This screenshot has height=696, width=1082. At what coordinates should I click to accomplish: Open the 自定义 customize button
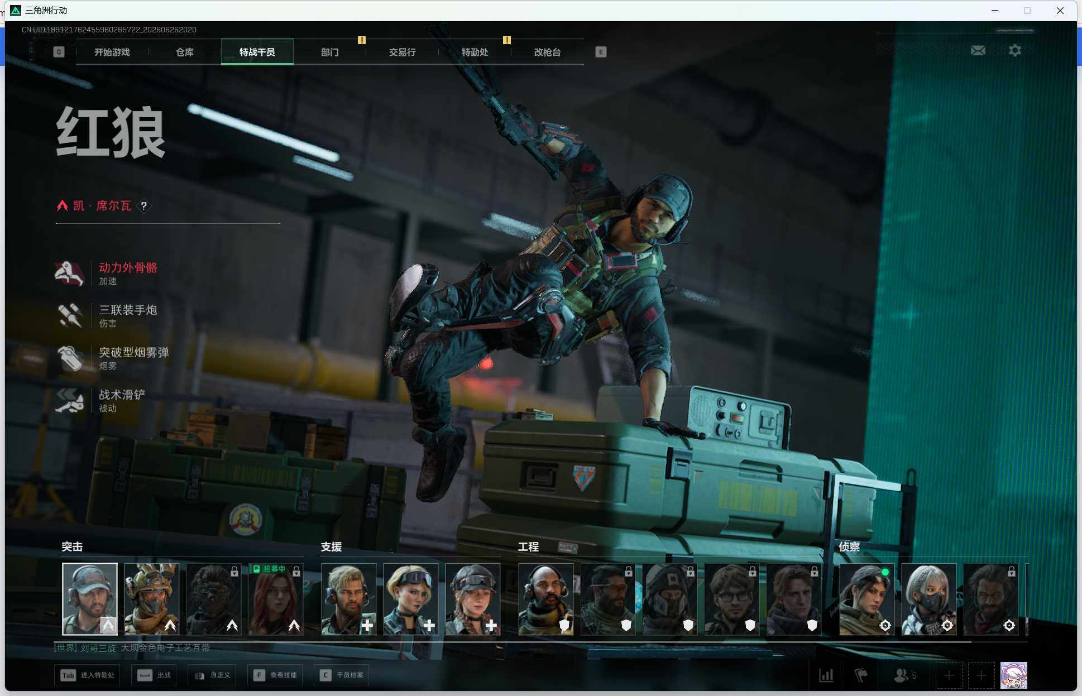pyautogui.click(x=212, y=675)
